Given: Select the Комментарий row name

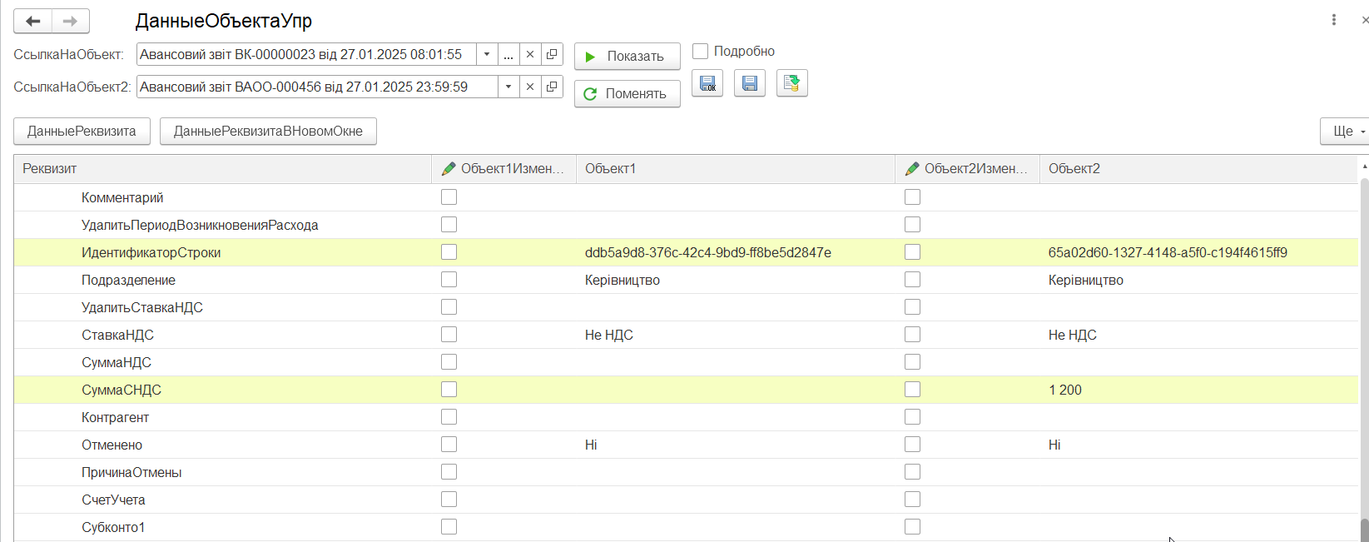Looking at the screenshot, I should [x=122, y=197].
